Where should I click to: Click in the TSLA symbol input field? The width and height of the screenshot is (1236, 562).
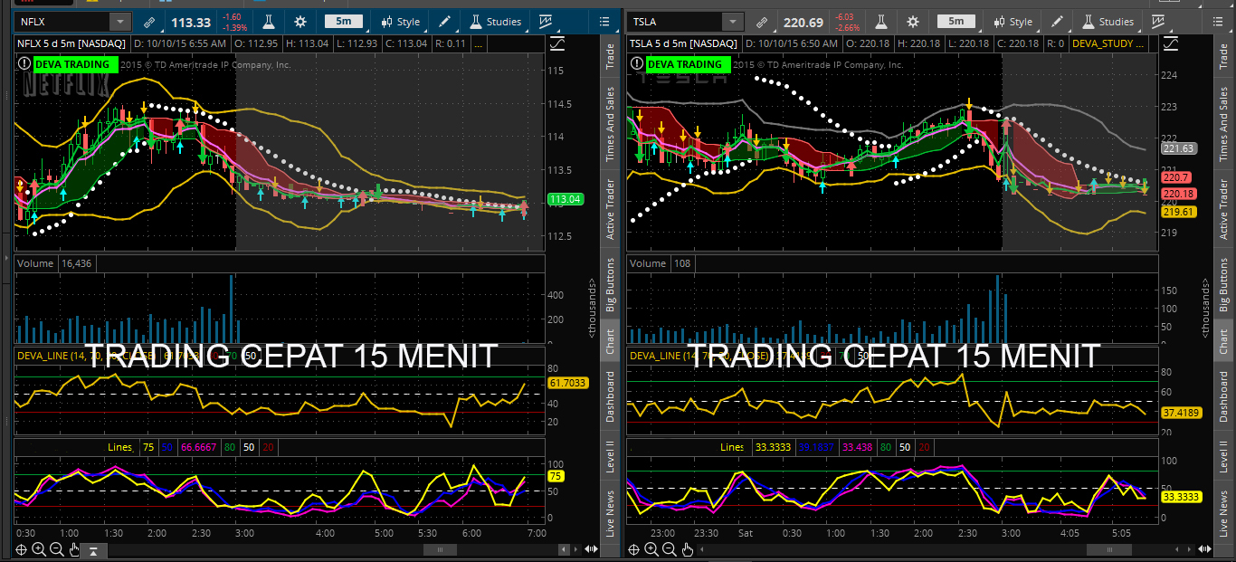pos(675,22)
